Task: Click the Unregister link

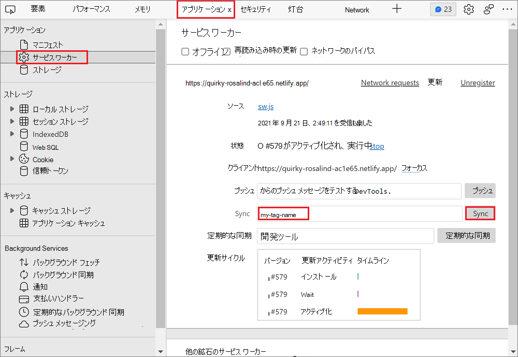Action: click(x=477, y=82)
